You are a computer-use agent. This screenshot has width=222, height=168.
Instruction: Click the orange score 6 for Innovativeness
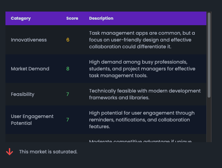(68, 40)
